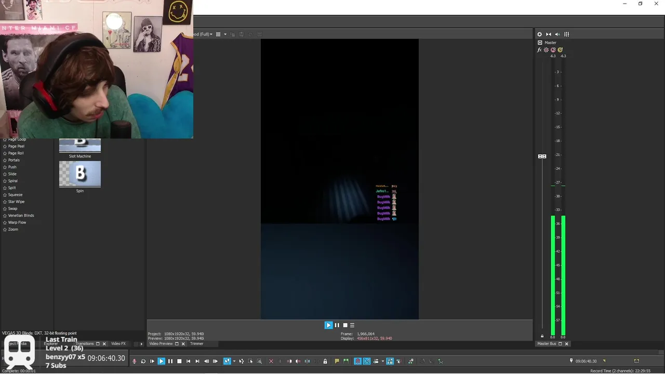665x374 pixels.
Task: Click the Split icon in timeline toolbar
Action: [x=307, y=361]
